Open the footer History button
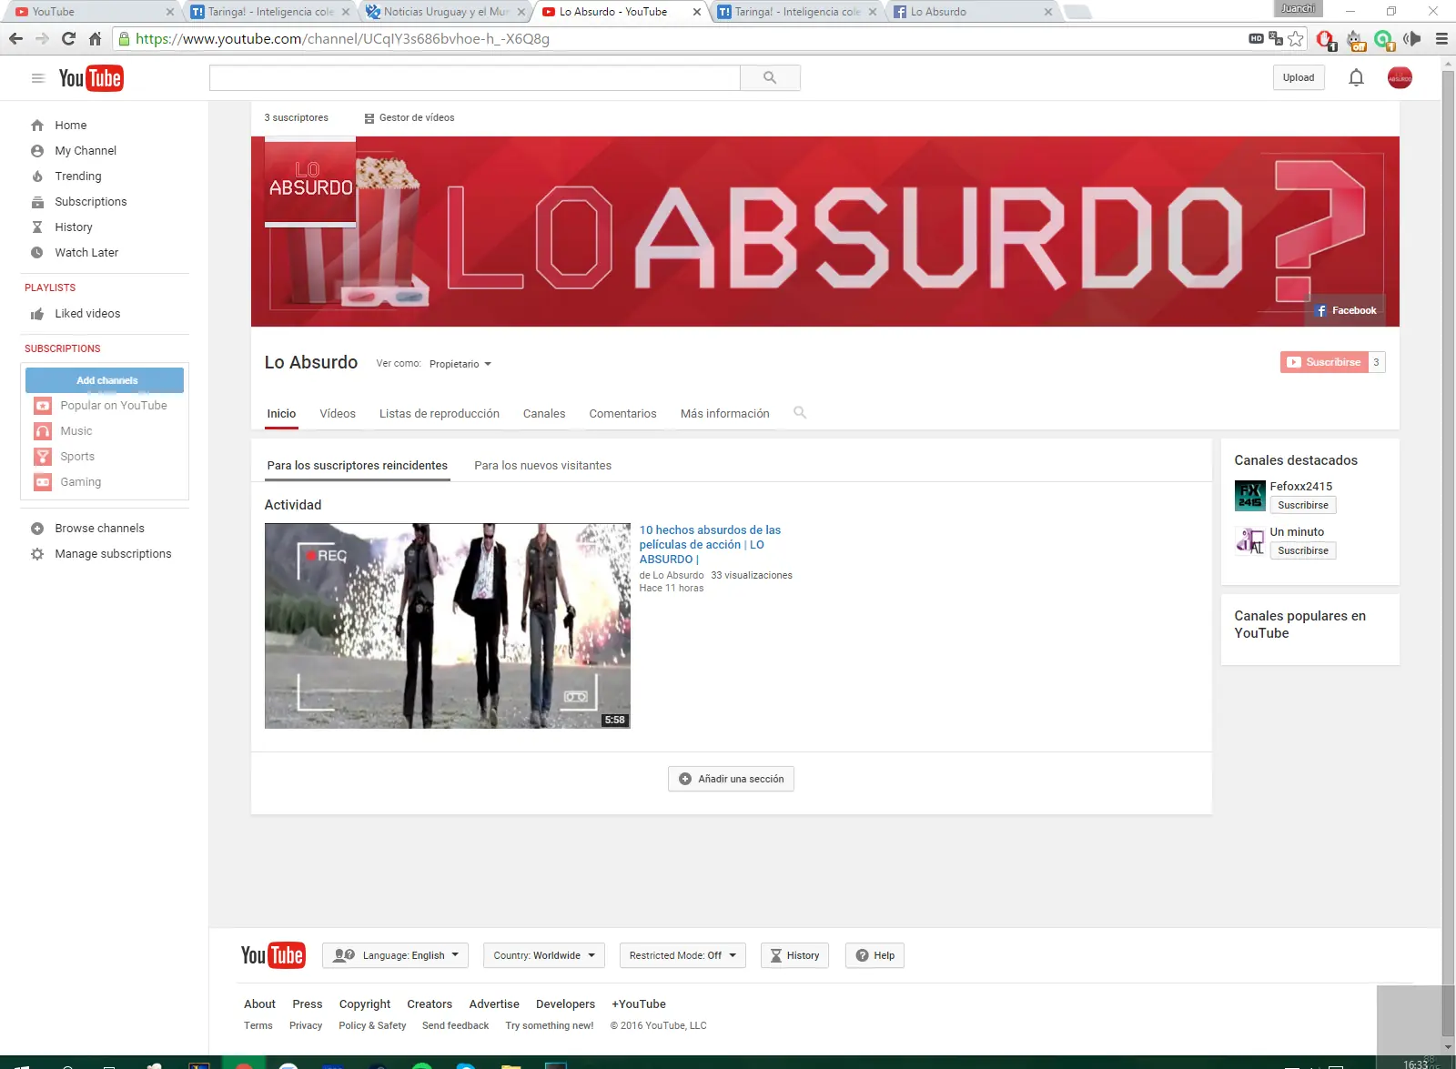 [794, 955]
